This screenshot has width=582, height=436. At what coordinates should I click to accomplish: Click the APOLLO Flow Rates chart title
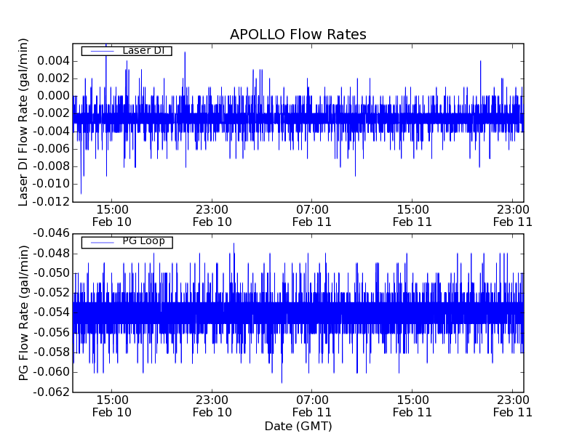click(x=298, y=34)
